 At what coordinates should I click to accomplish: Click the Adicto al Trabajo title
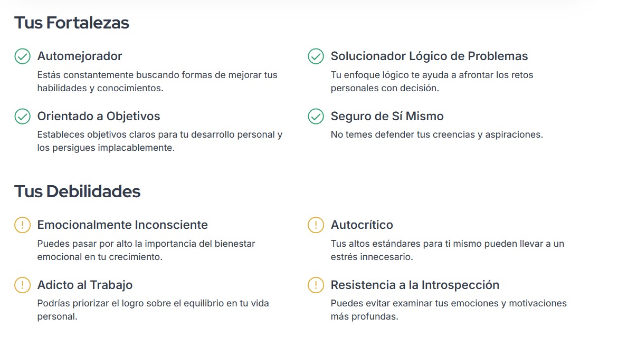tap(85, 285)
